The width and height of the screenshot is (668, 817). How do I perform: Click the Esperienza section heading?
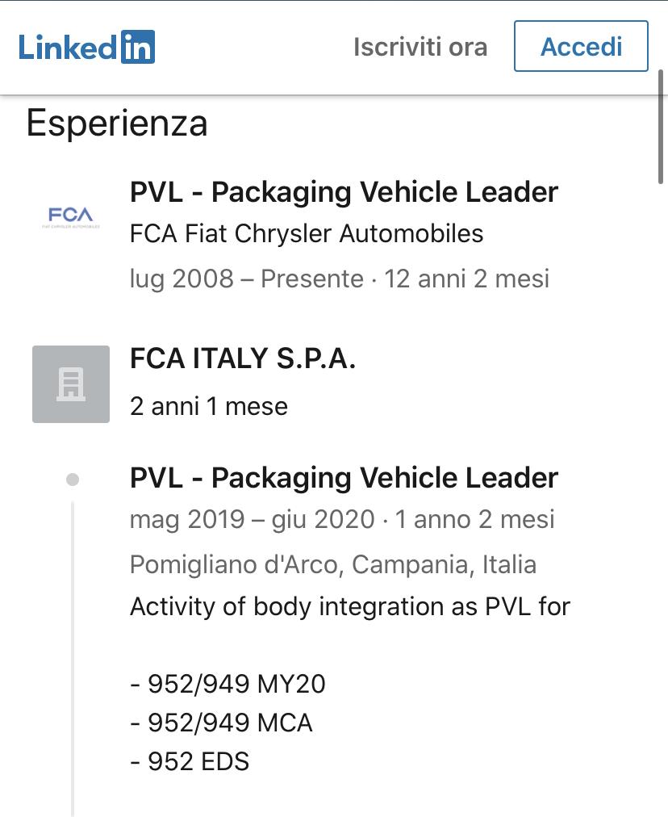click(117, 124)
